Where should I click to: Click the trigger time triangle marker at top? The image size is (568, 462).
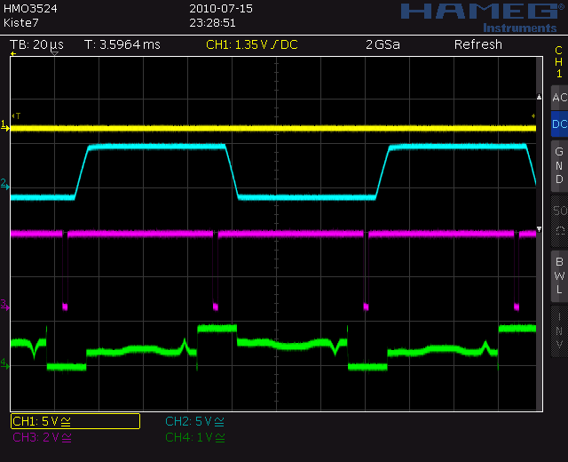(x=54, y=54)
